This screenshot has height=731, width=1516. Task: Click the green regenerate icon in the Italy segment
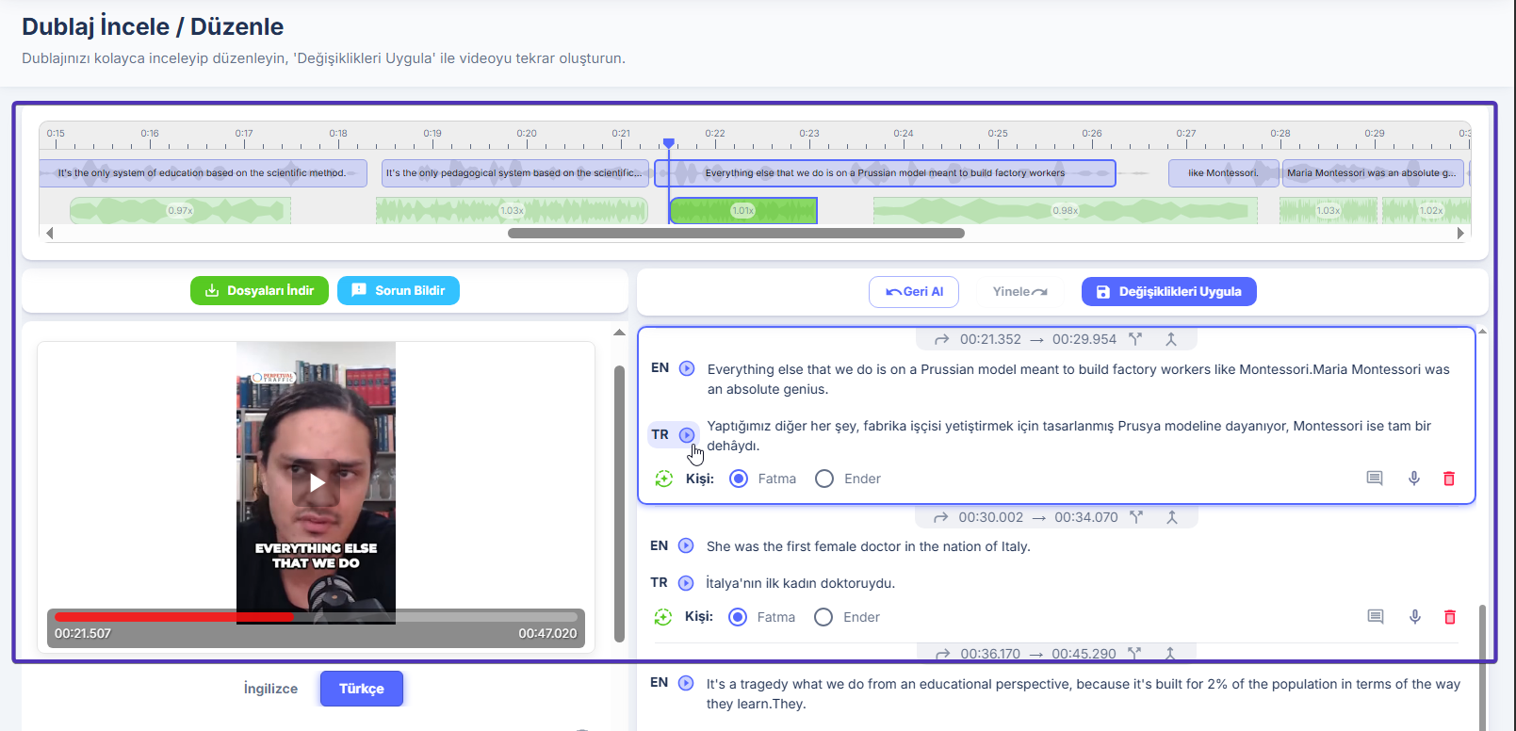coord(663,617)
